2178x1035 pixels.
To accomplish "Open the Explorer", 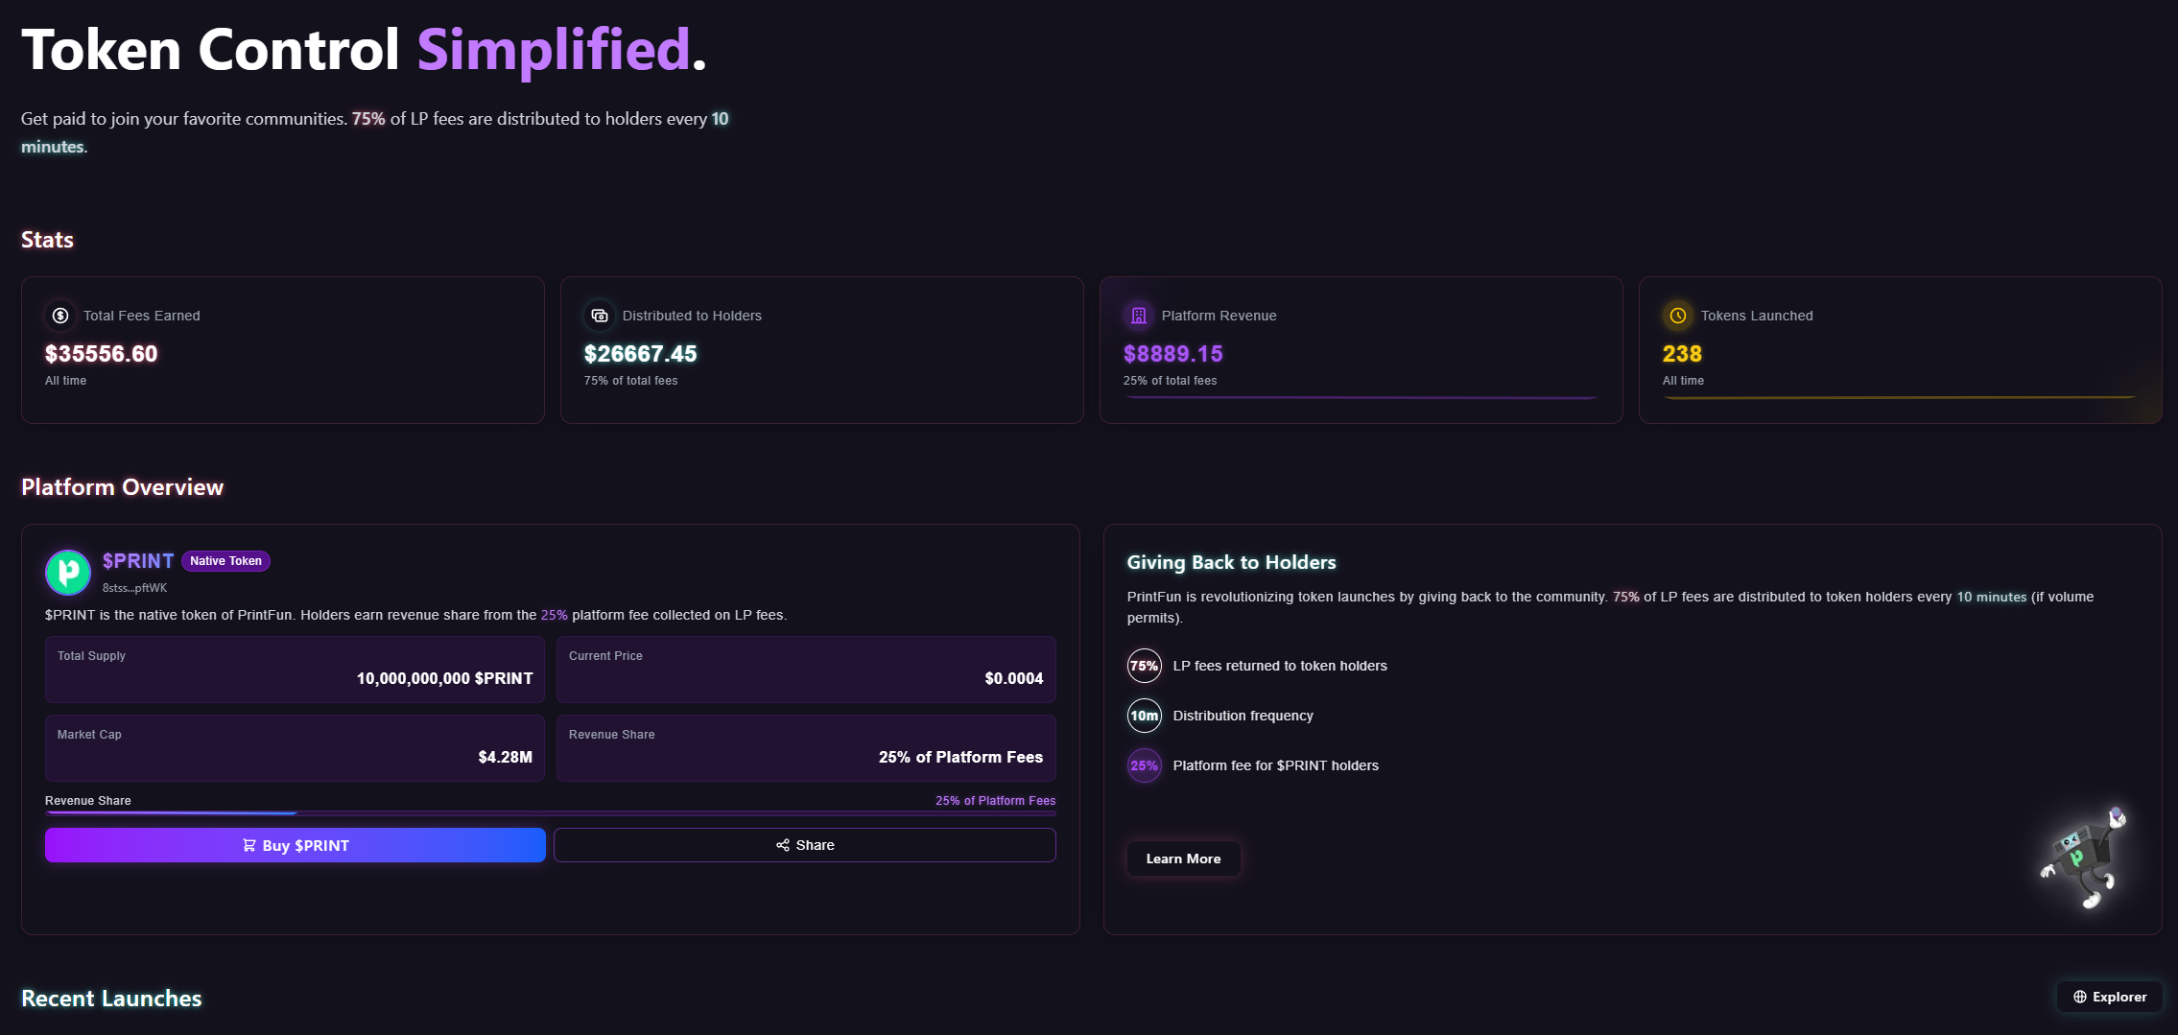I will [x=2108, y=996].
